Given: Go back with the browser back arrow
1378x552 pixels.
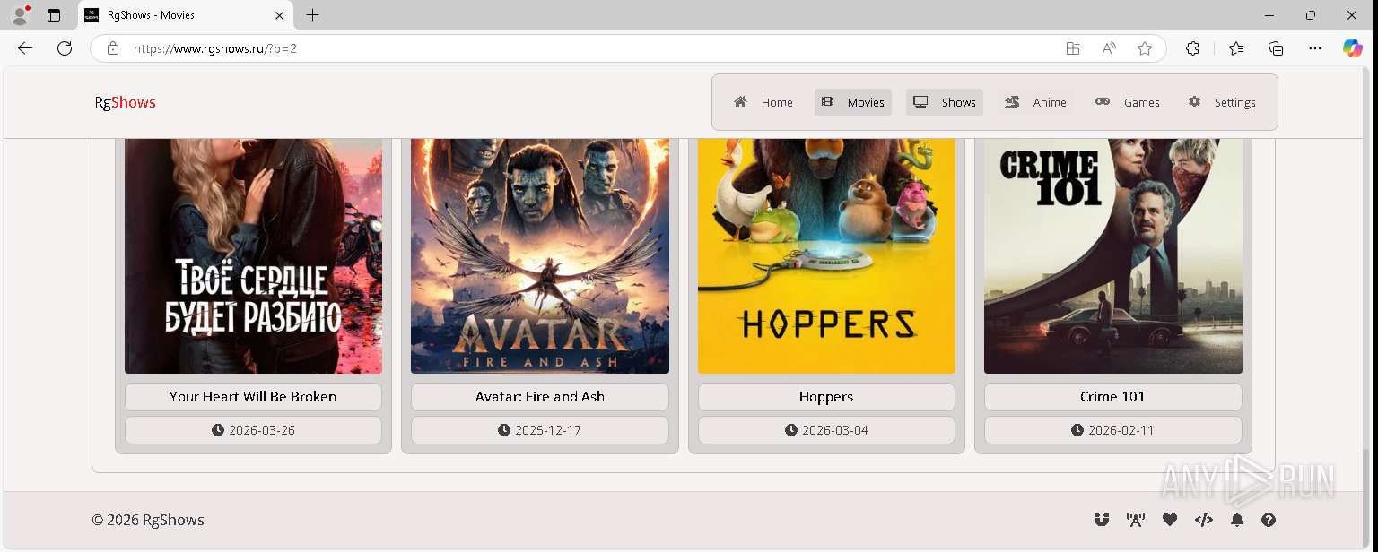Looking at the screenshot, I should (25, 48).
